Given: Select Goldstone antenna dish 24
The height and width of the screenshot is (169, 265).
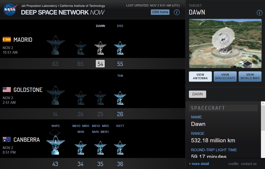Looking at the screenshot, I should click(81, 98).
